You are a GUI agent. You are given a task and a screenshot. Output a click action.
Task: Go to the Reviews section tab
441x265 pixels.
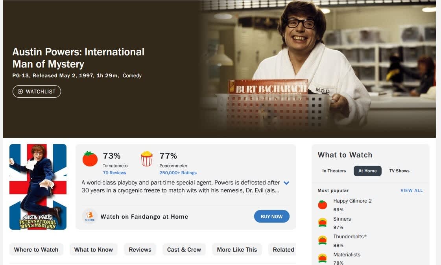[x=140, y=250]
